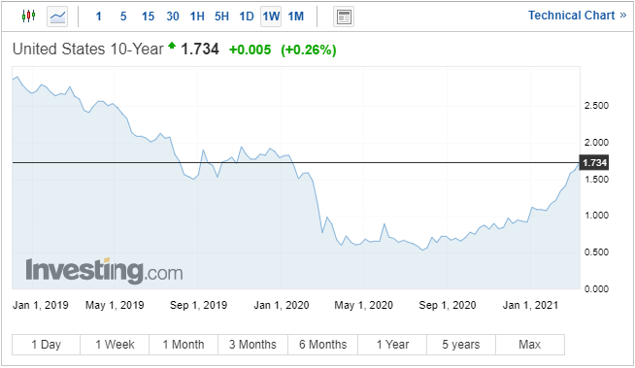Click the Max range button

[x=530, y=345]
